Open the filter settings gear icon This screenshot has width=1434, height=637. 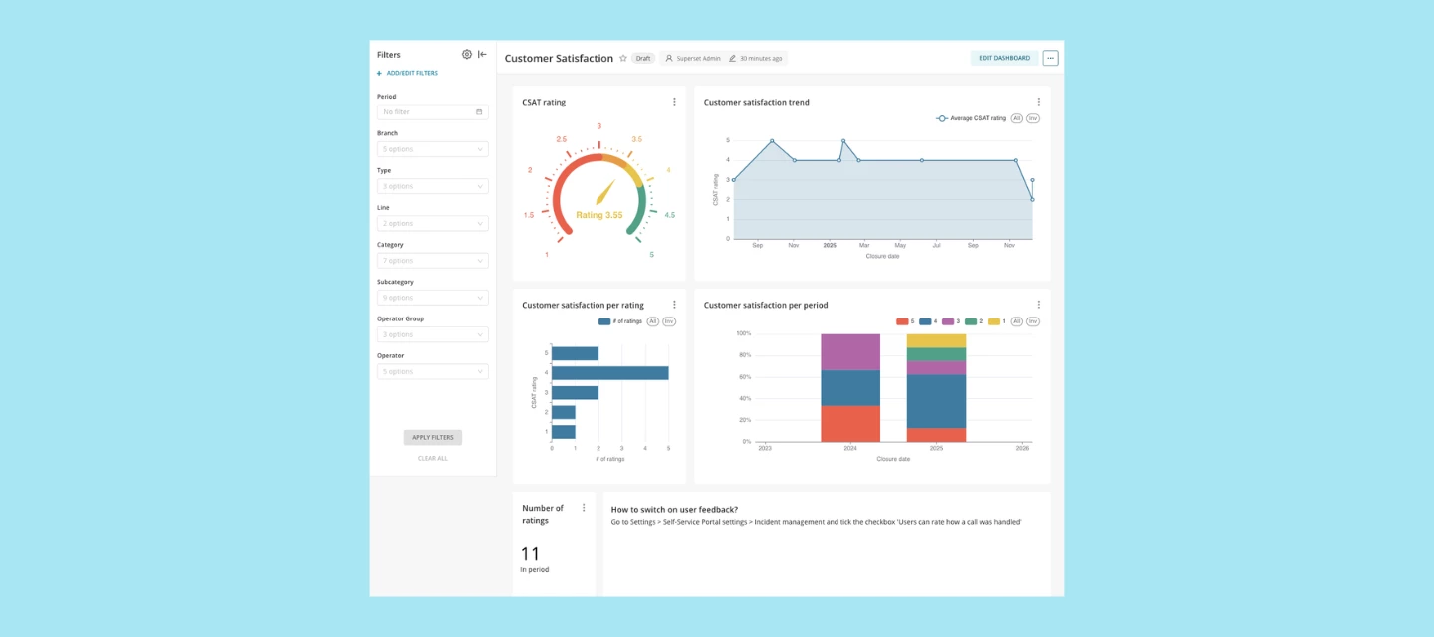tap(464, 55)
